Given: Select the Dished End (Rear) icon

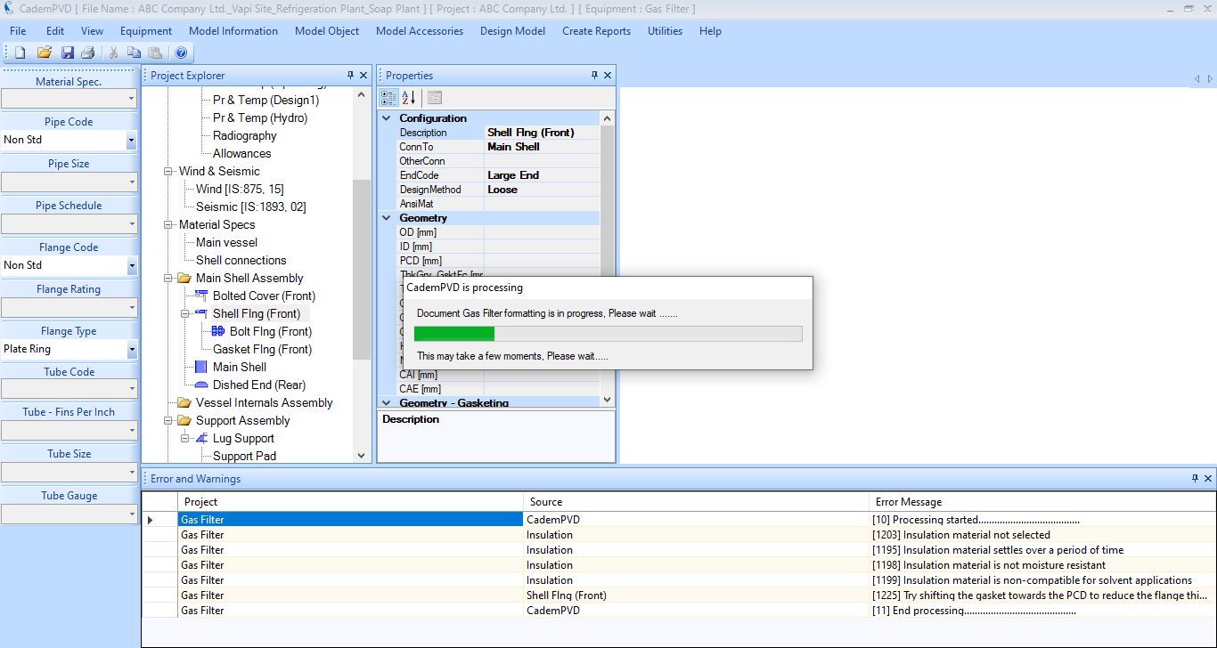Looking at the screenshot, I should click(x=201, y=385).
